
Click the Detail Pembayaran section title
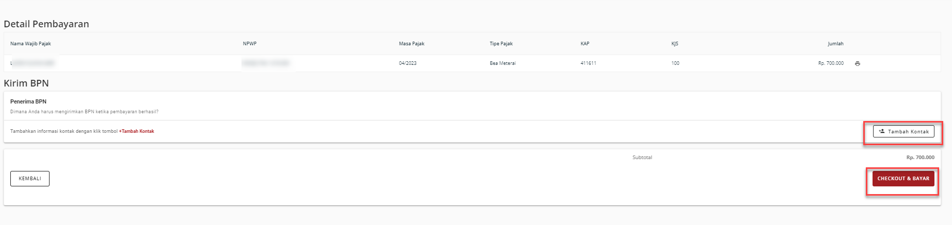(46, 24)
